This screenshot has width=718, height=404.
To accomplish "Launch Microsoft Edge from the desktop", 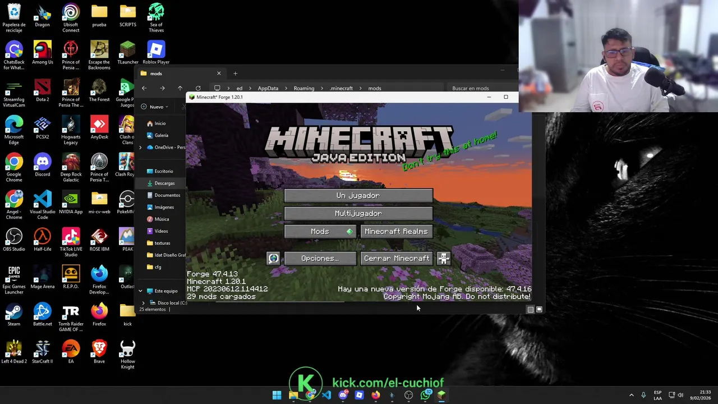I will pyautogui.click(x=14, y=131).
